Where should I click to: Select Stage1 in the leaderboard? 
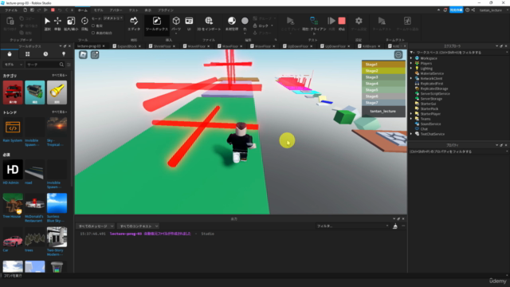click(x=383, y=65)
